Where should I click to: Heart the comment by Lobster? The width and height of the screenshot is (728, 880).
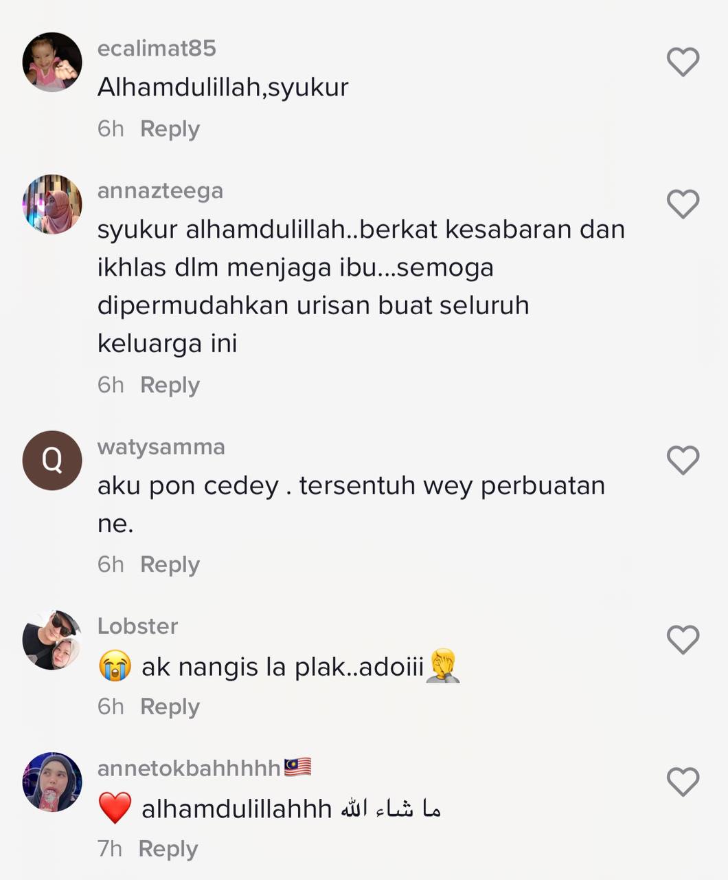pos(683,639)
